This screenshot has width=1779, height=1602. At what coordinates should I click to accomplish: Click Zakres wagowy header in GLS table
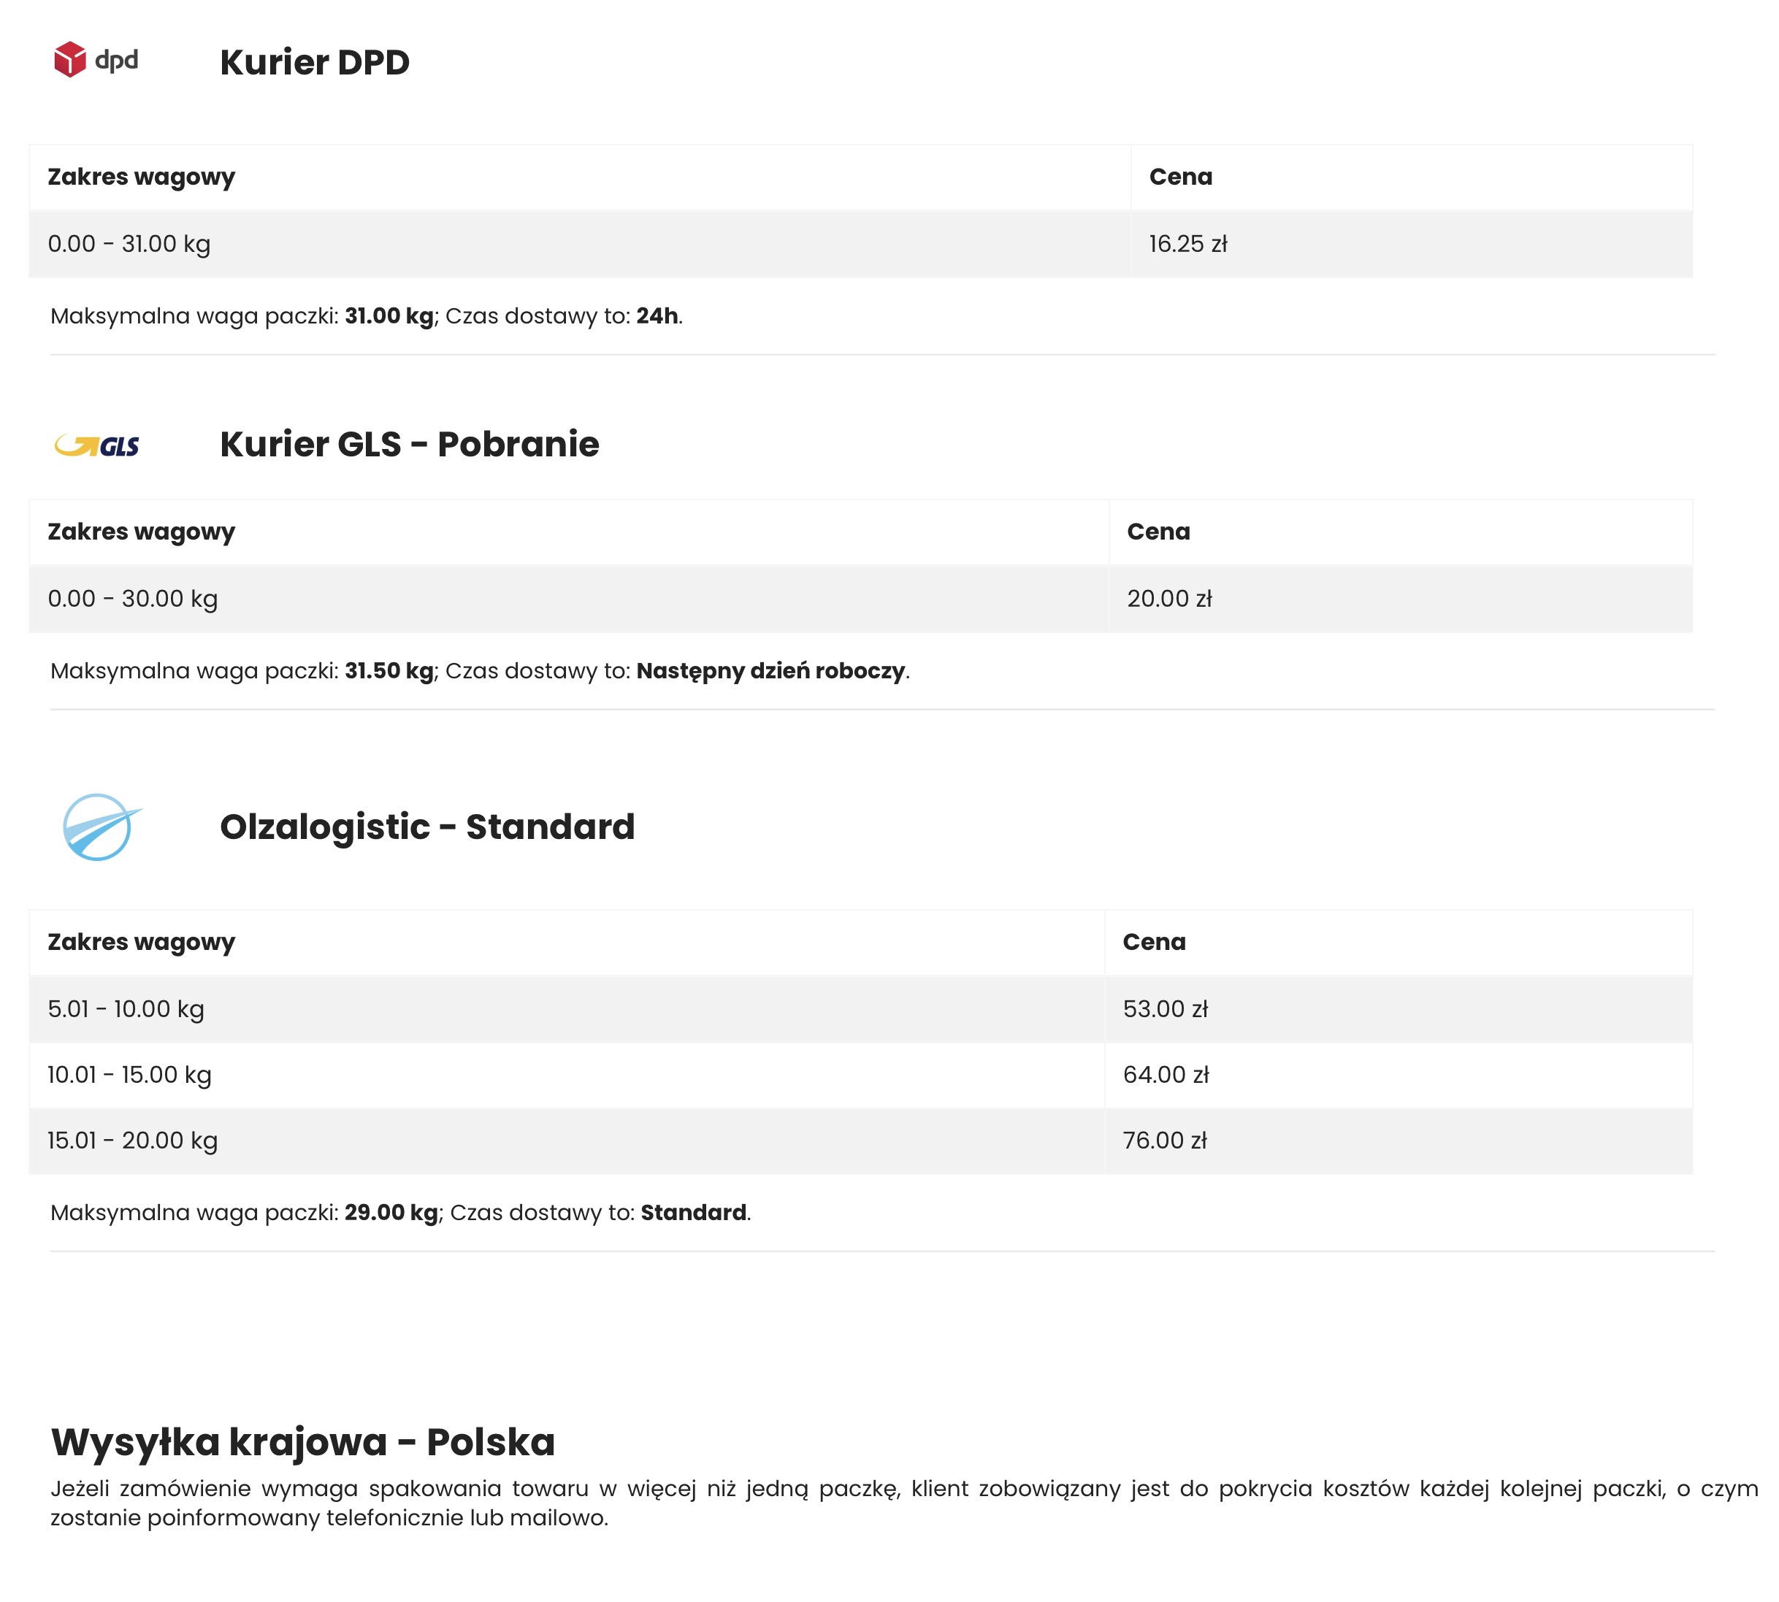(569, 532)
